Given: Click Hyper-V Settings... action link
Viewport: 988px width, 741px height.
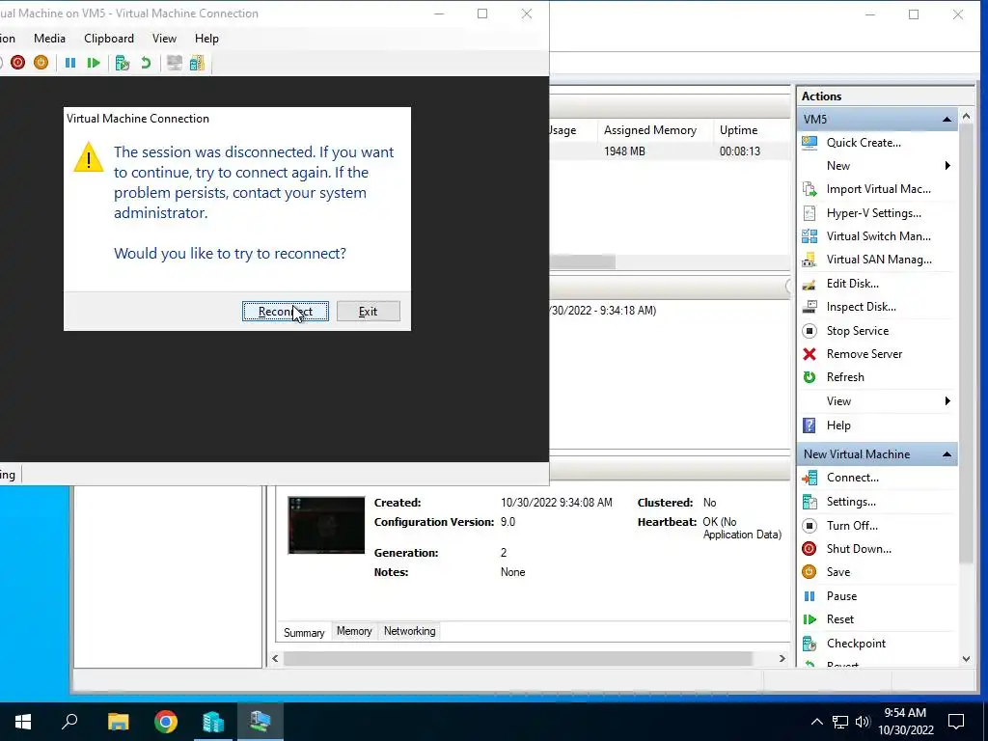Looking at the screenshot, I should point(874,213).
